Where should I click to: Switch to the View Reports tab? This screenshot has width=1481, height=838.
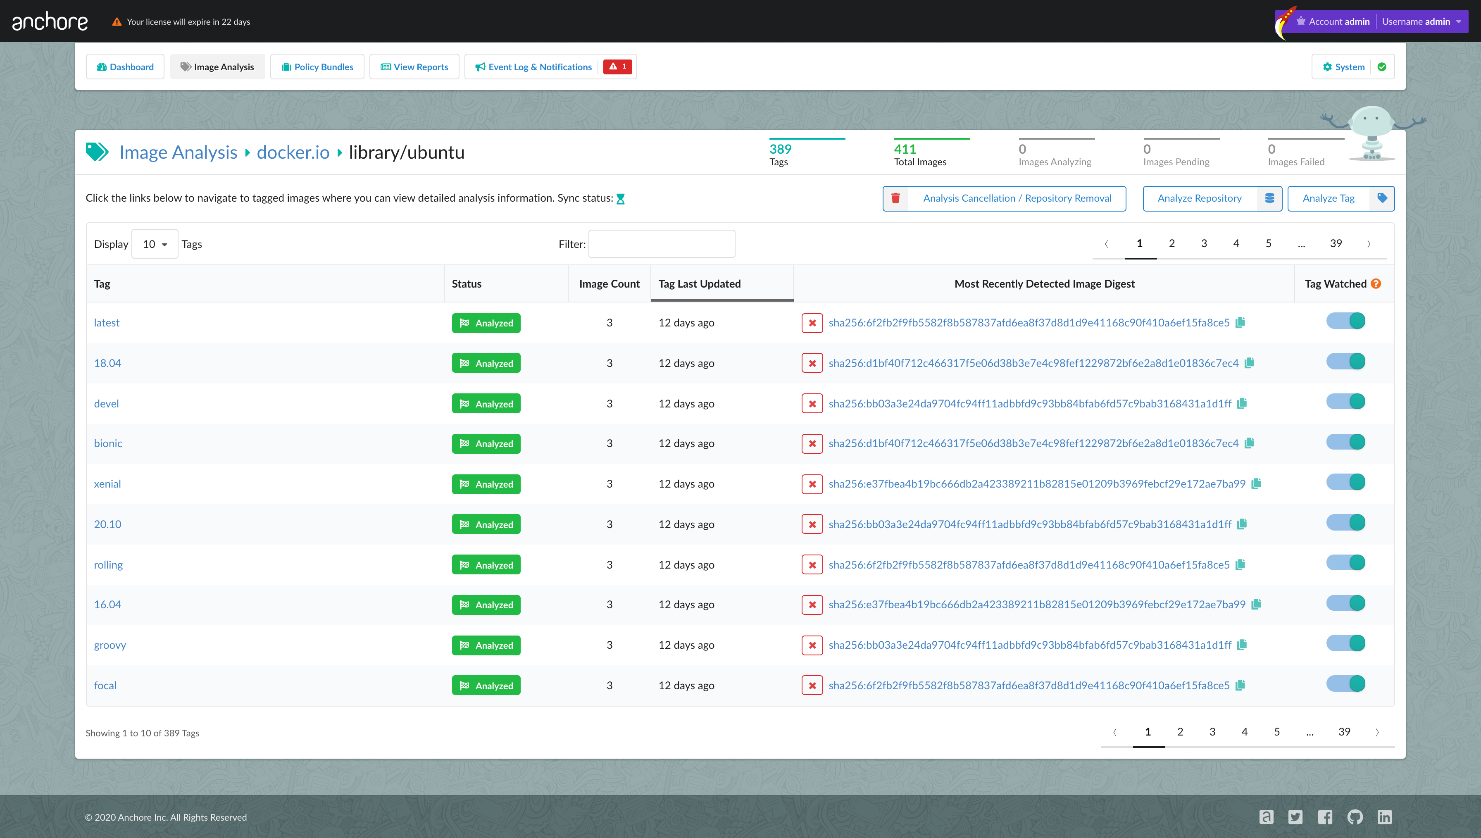[414, 67]
